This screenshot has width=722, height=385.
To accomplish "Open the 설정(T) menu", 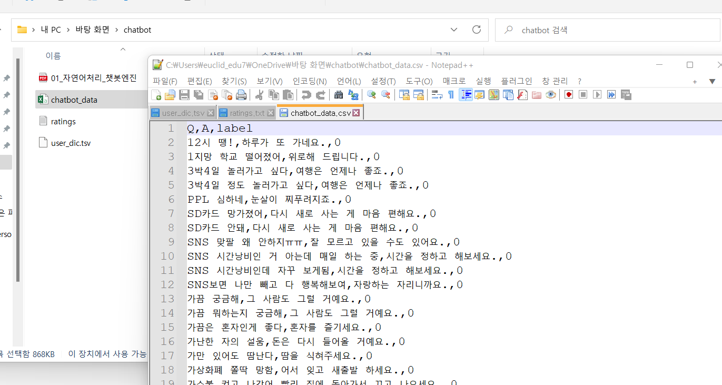I will point(383,81).
